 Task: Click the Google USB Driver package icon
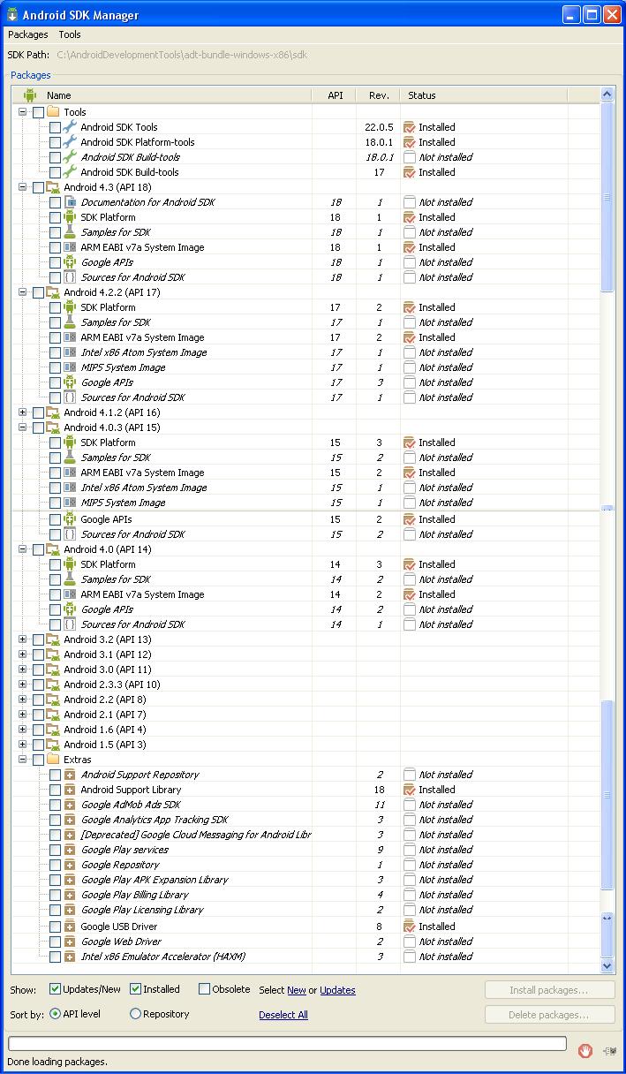70,927
